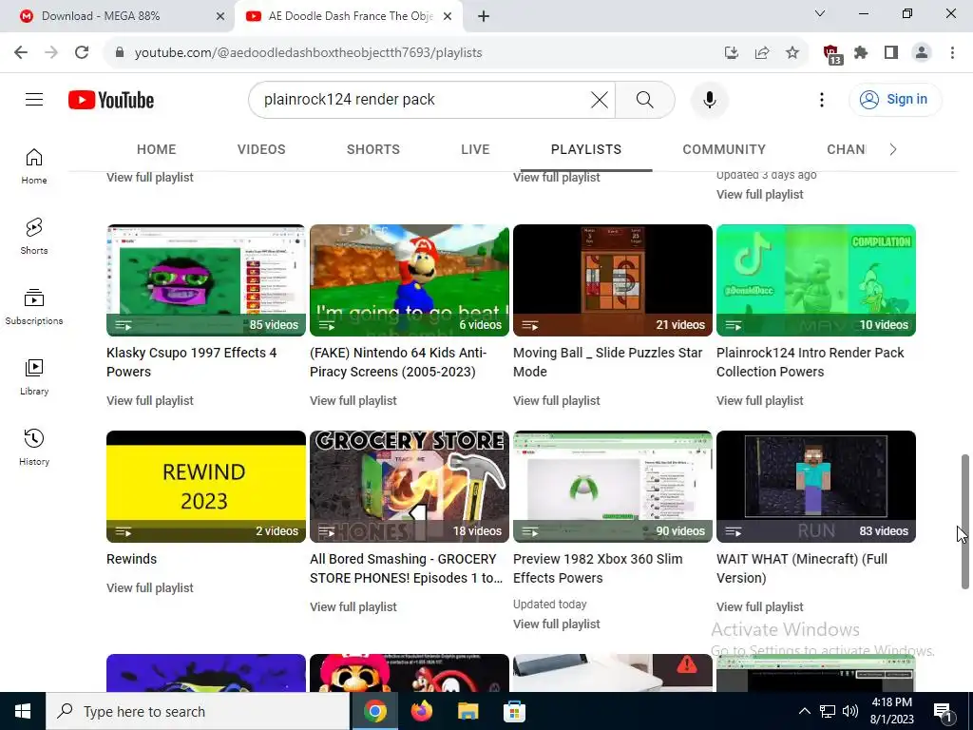
Task: Open the REWIND 2023 thumbnail
Action: (206, 486)
